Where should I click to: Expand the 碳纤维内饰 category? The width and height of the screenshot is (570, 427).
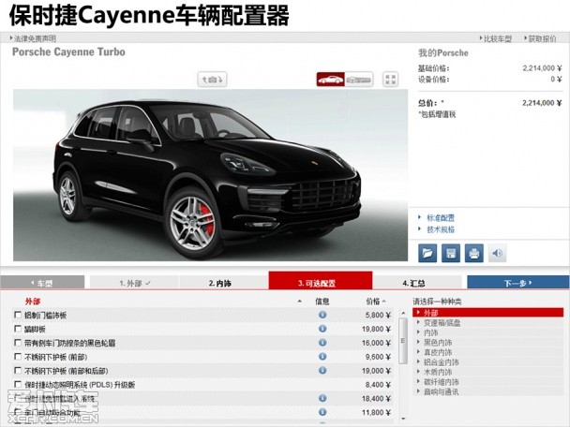point(487,382)
